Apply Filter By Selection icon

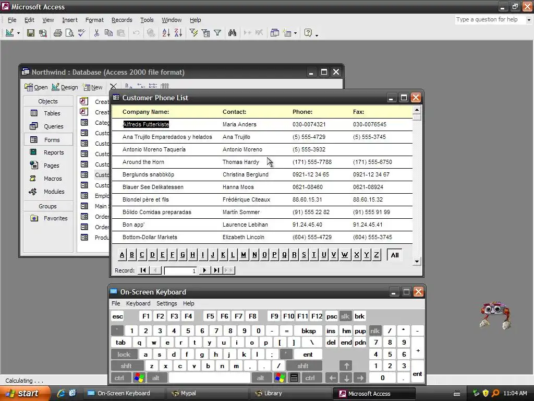(x=193, y=33)
